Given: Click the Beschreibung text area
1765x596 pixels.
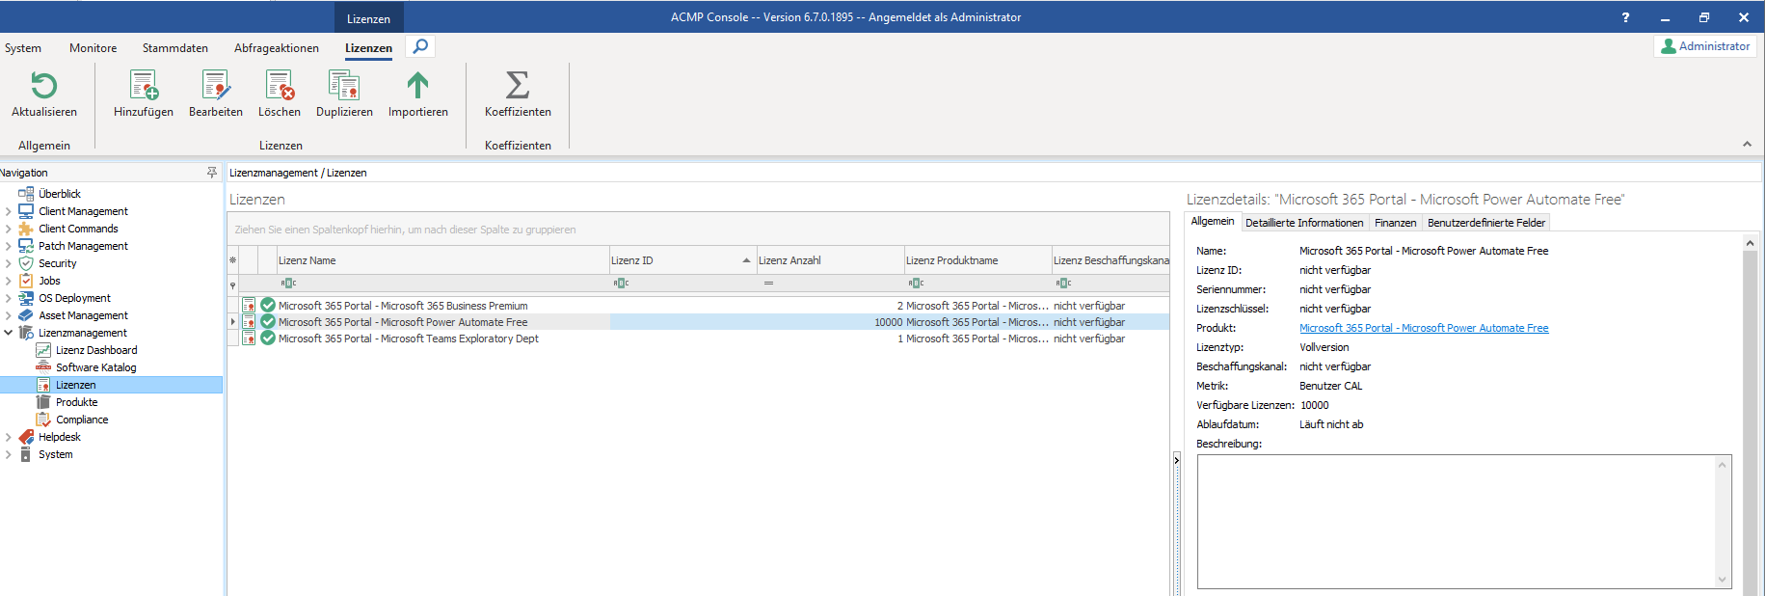Looking at the screenshot, I should click(1456, 521).
